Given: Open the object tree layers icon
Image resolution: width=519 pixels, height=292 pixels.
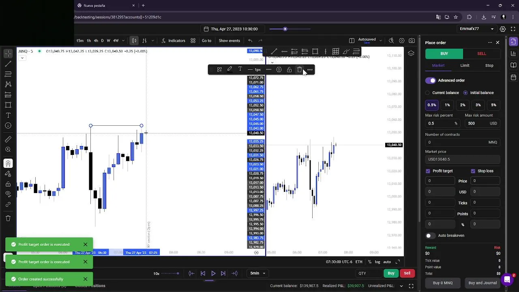Looking at the screenshot, I should pos(411,54).
